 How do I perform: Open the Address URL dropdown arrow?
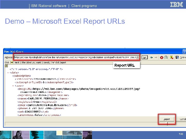(x=138, y=57)
